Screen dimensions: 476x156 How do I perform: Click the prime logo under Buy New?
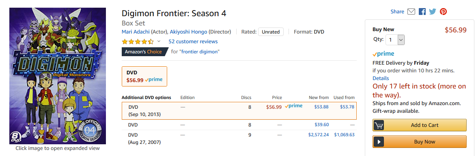tap(383, 54)
